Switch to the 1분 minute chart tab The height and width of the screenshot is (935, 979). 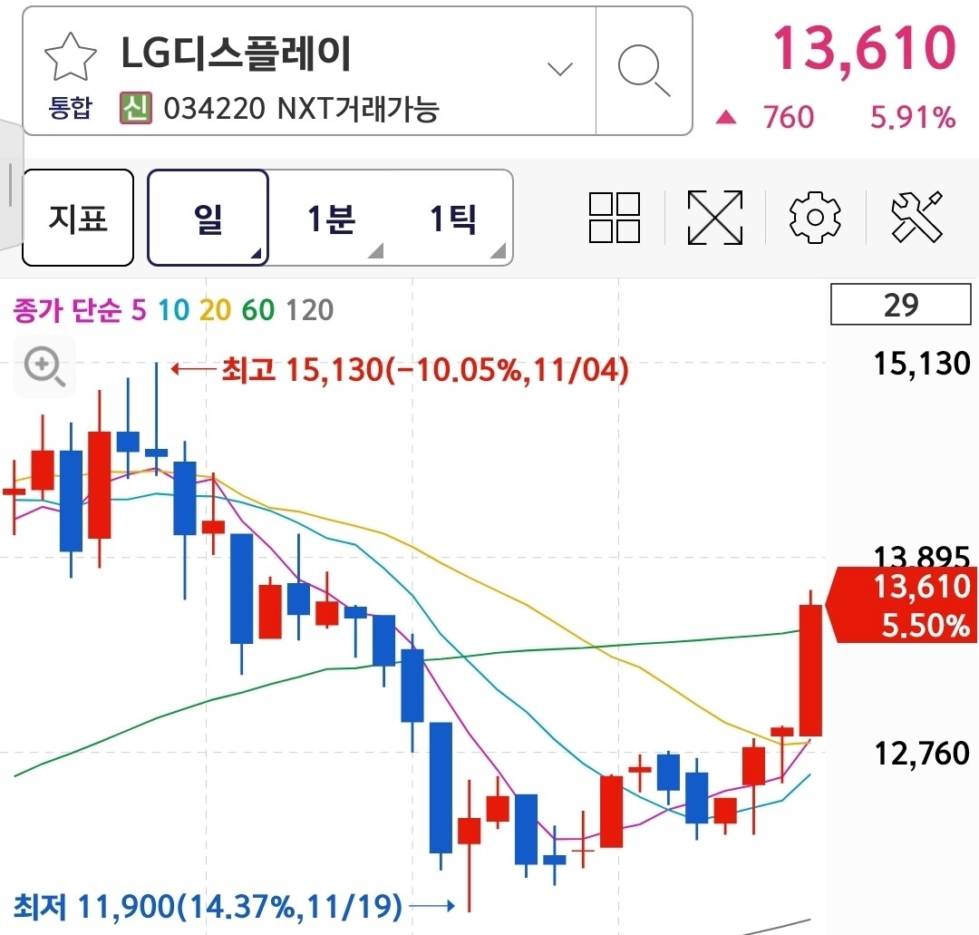[331, 218]
